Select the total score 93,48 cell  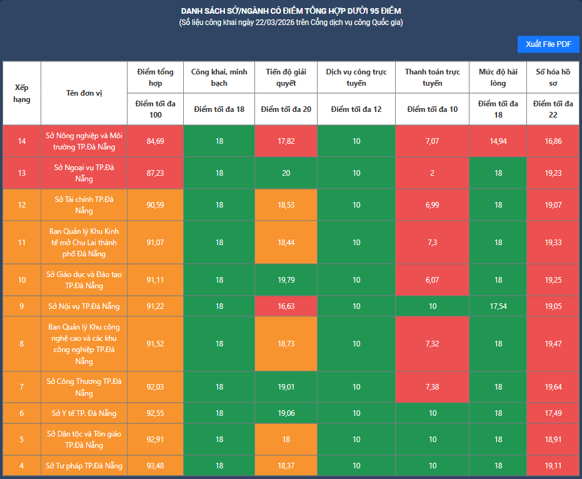pyautogui.click(x=155, y=466)
